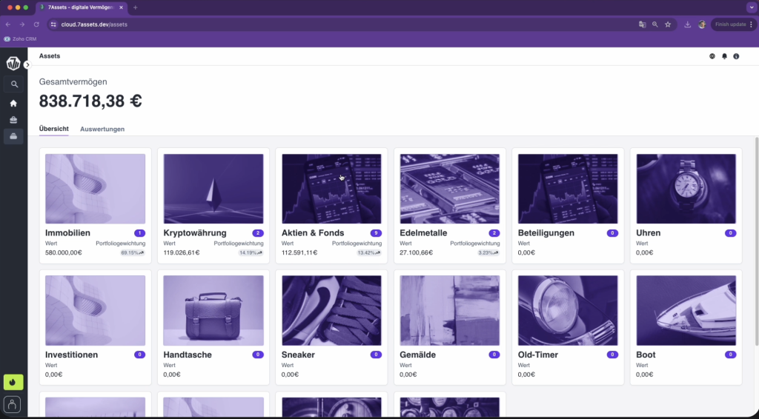Click the round face icon beside the bell
Viewport: 759px width, 419px height.
712,56
